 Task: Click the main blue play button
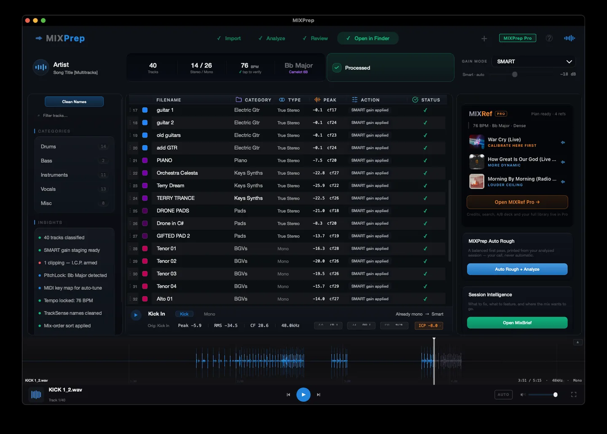303,395
